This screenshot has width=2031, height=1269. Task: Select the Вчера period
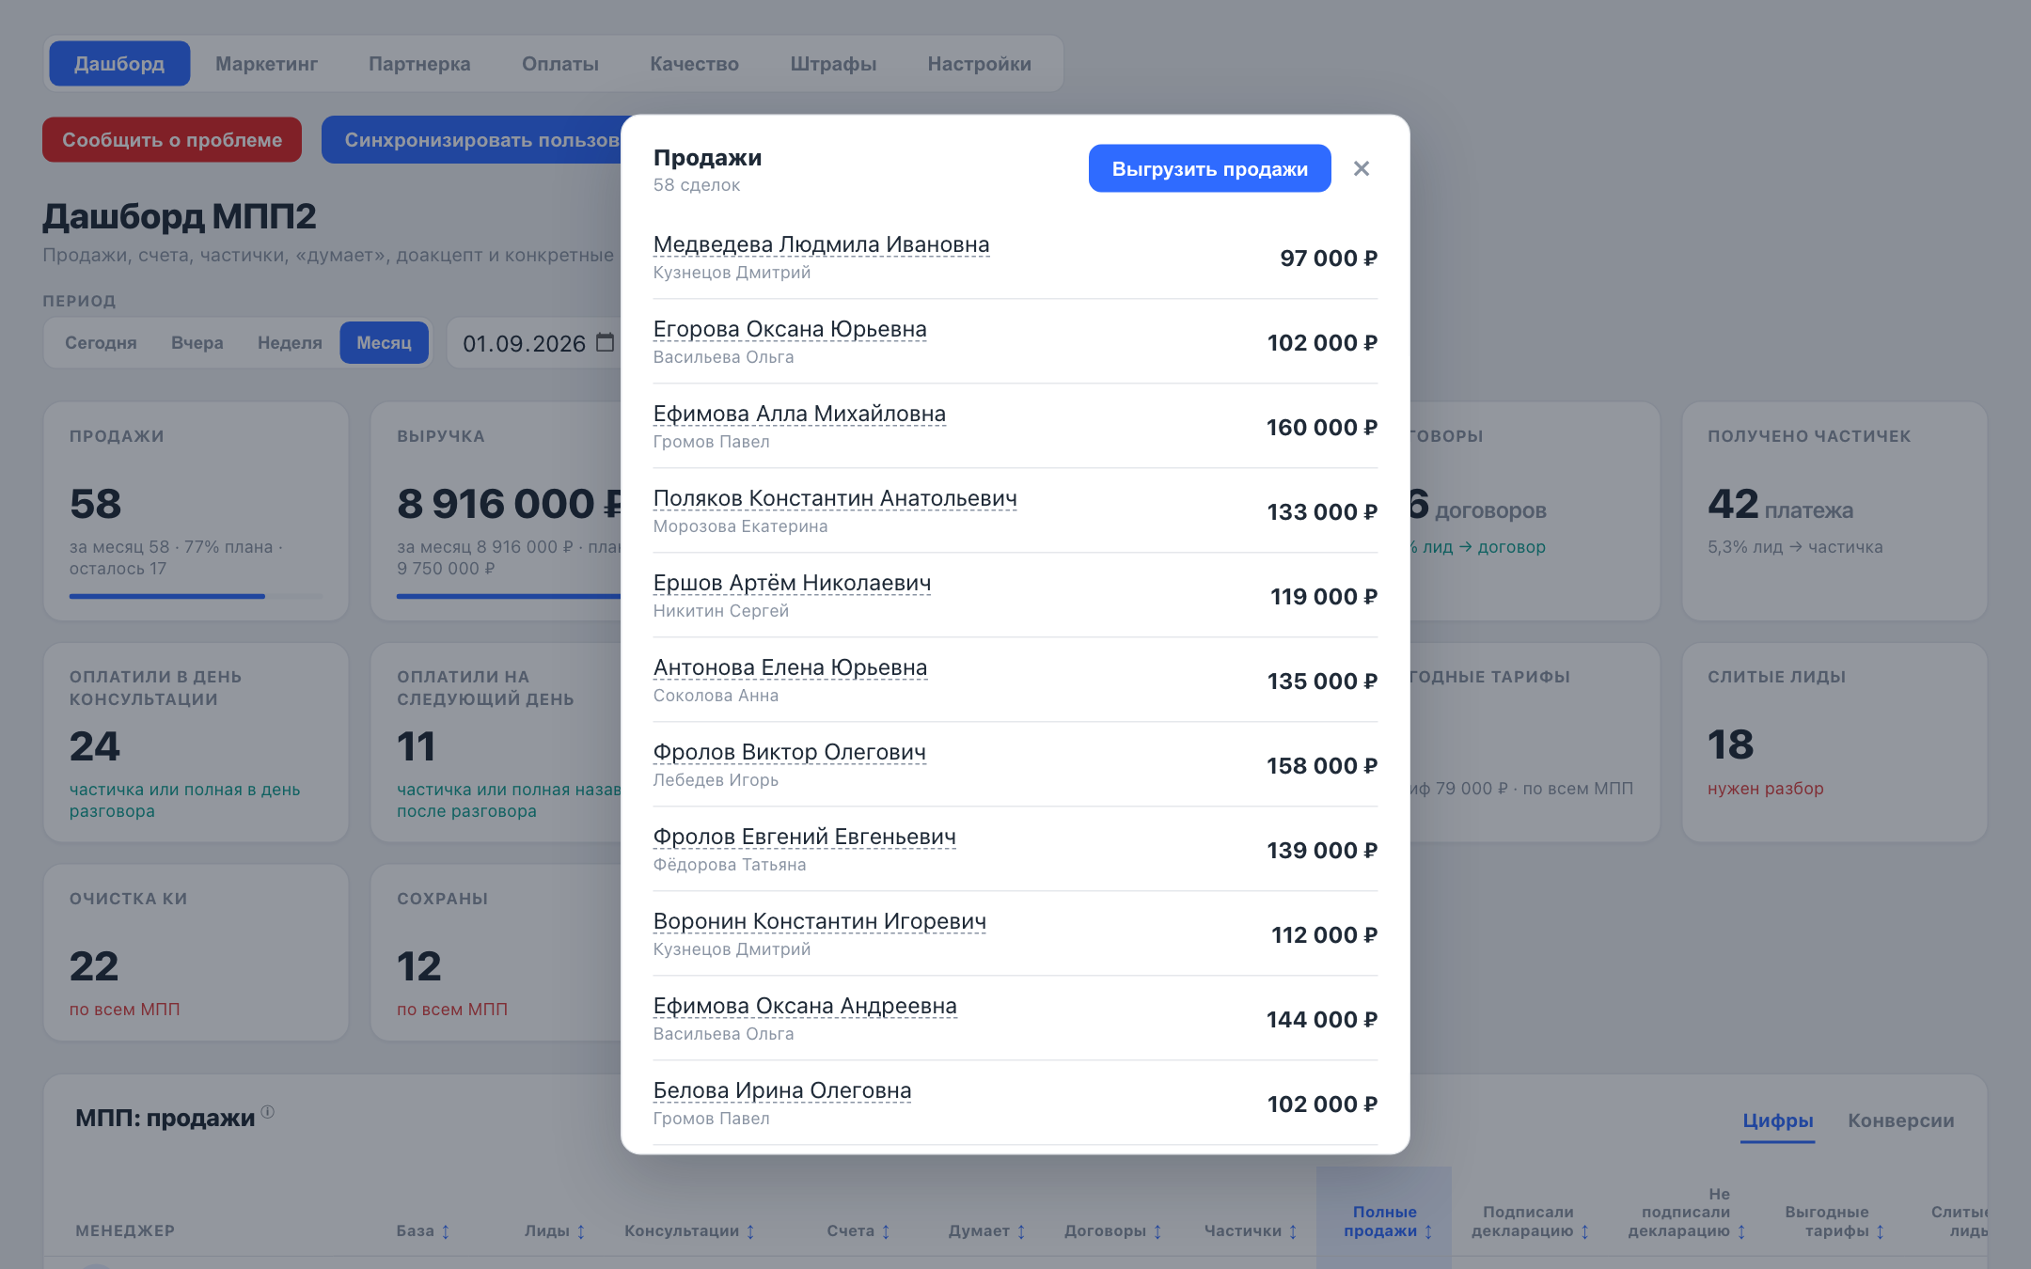(197, 343)
